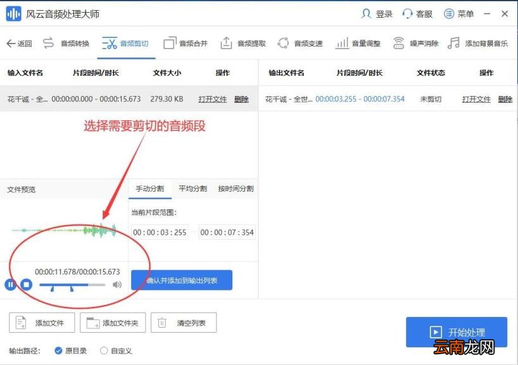This screenshot has width=518, height=365.
Task: Click the output row time 00:00:03.255 - 00:00:07.354
Action: tap(360, 99)
